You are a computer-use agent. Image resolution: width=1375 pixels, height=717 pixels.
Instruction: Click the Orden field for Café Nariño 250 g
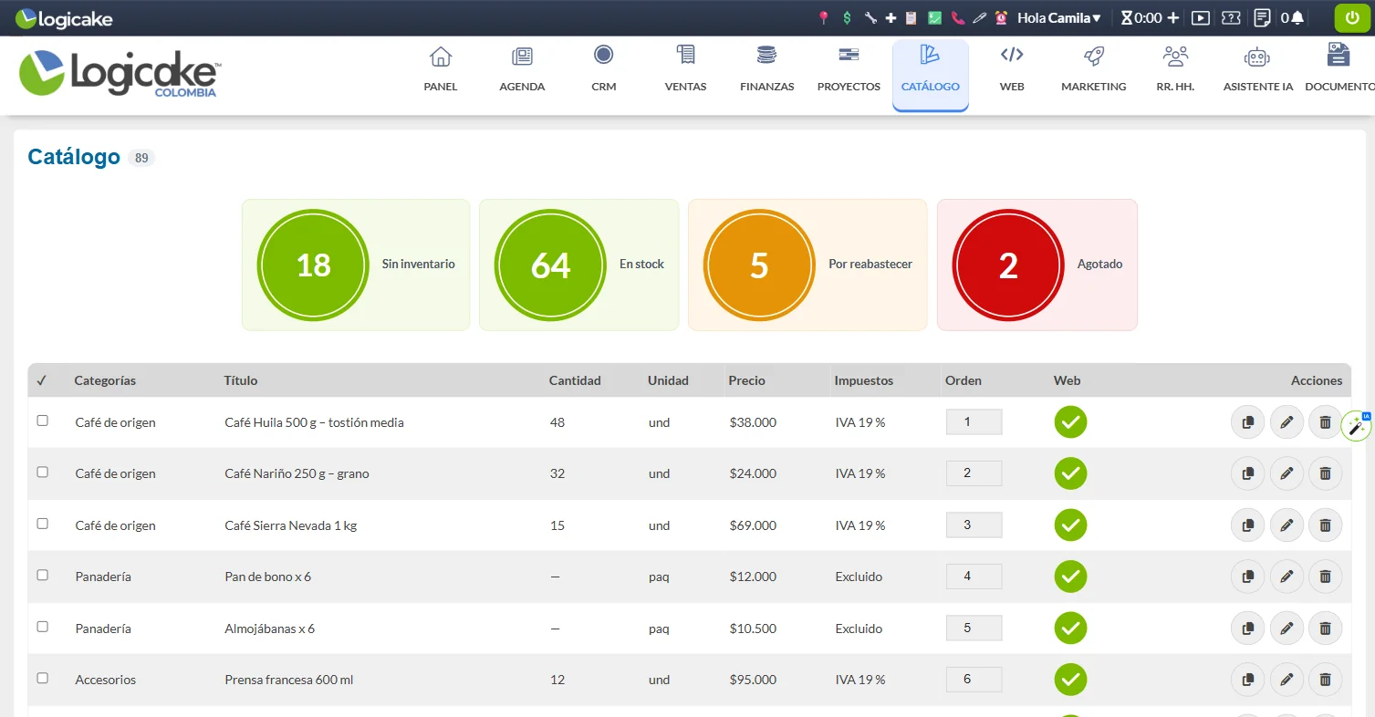(x=974, y=473)
